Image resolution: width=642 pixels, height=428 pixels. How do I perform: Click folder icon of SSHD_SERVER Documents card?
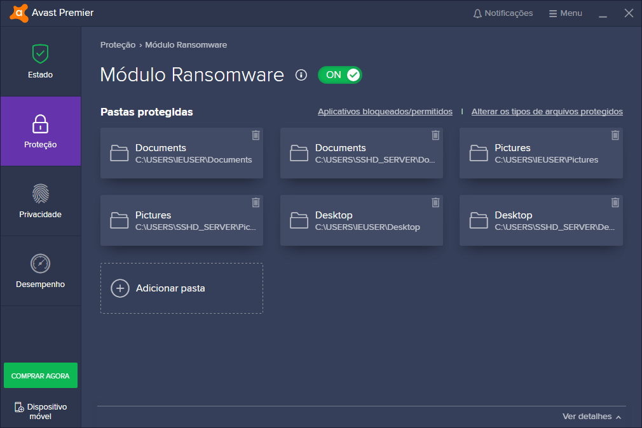click(299, 153)
